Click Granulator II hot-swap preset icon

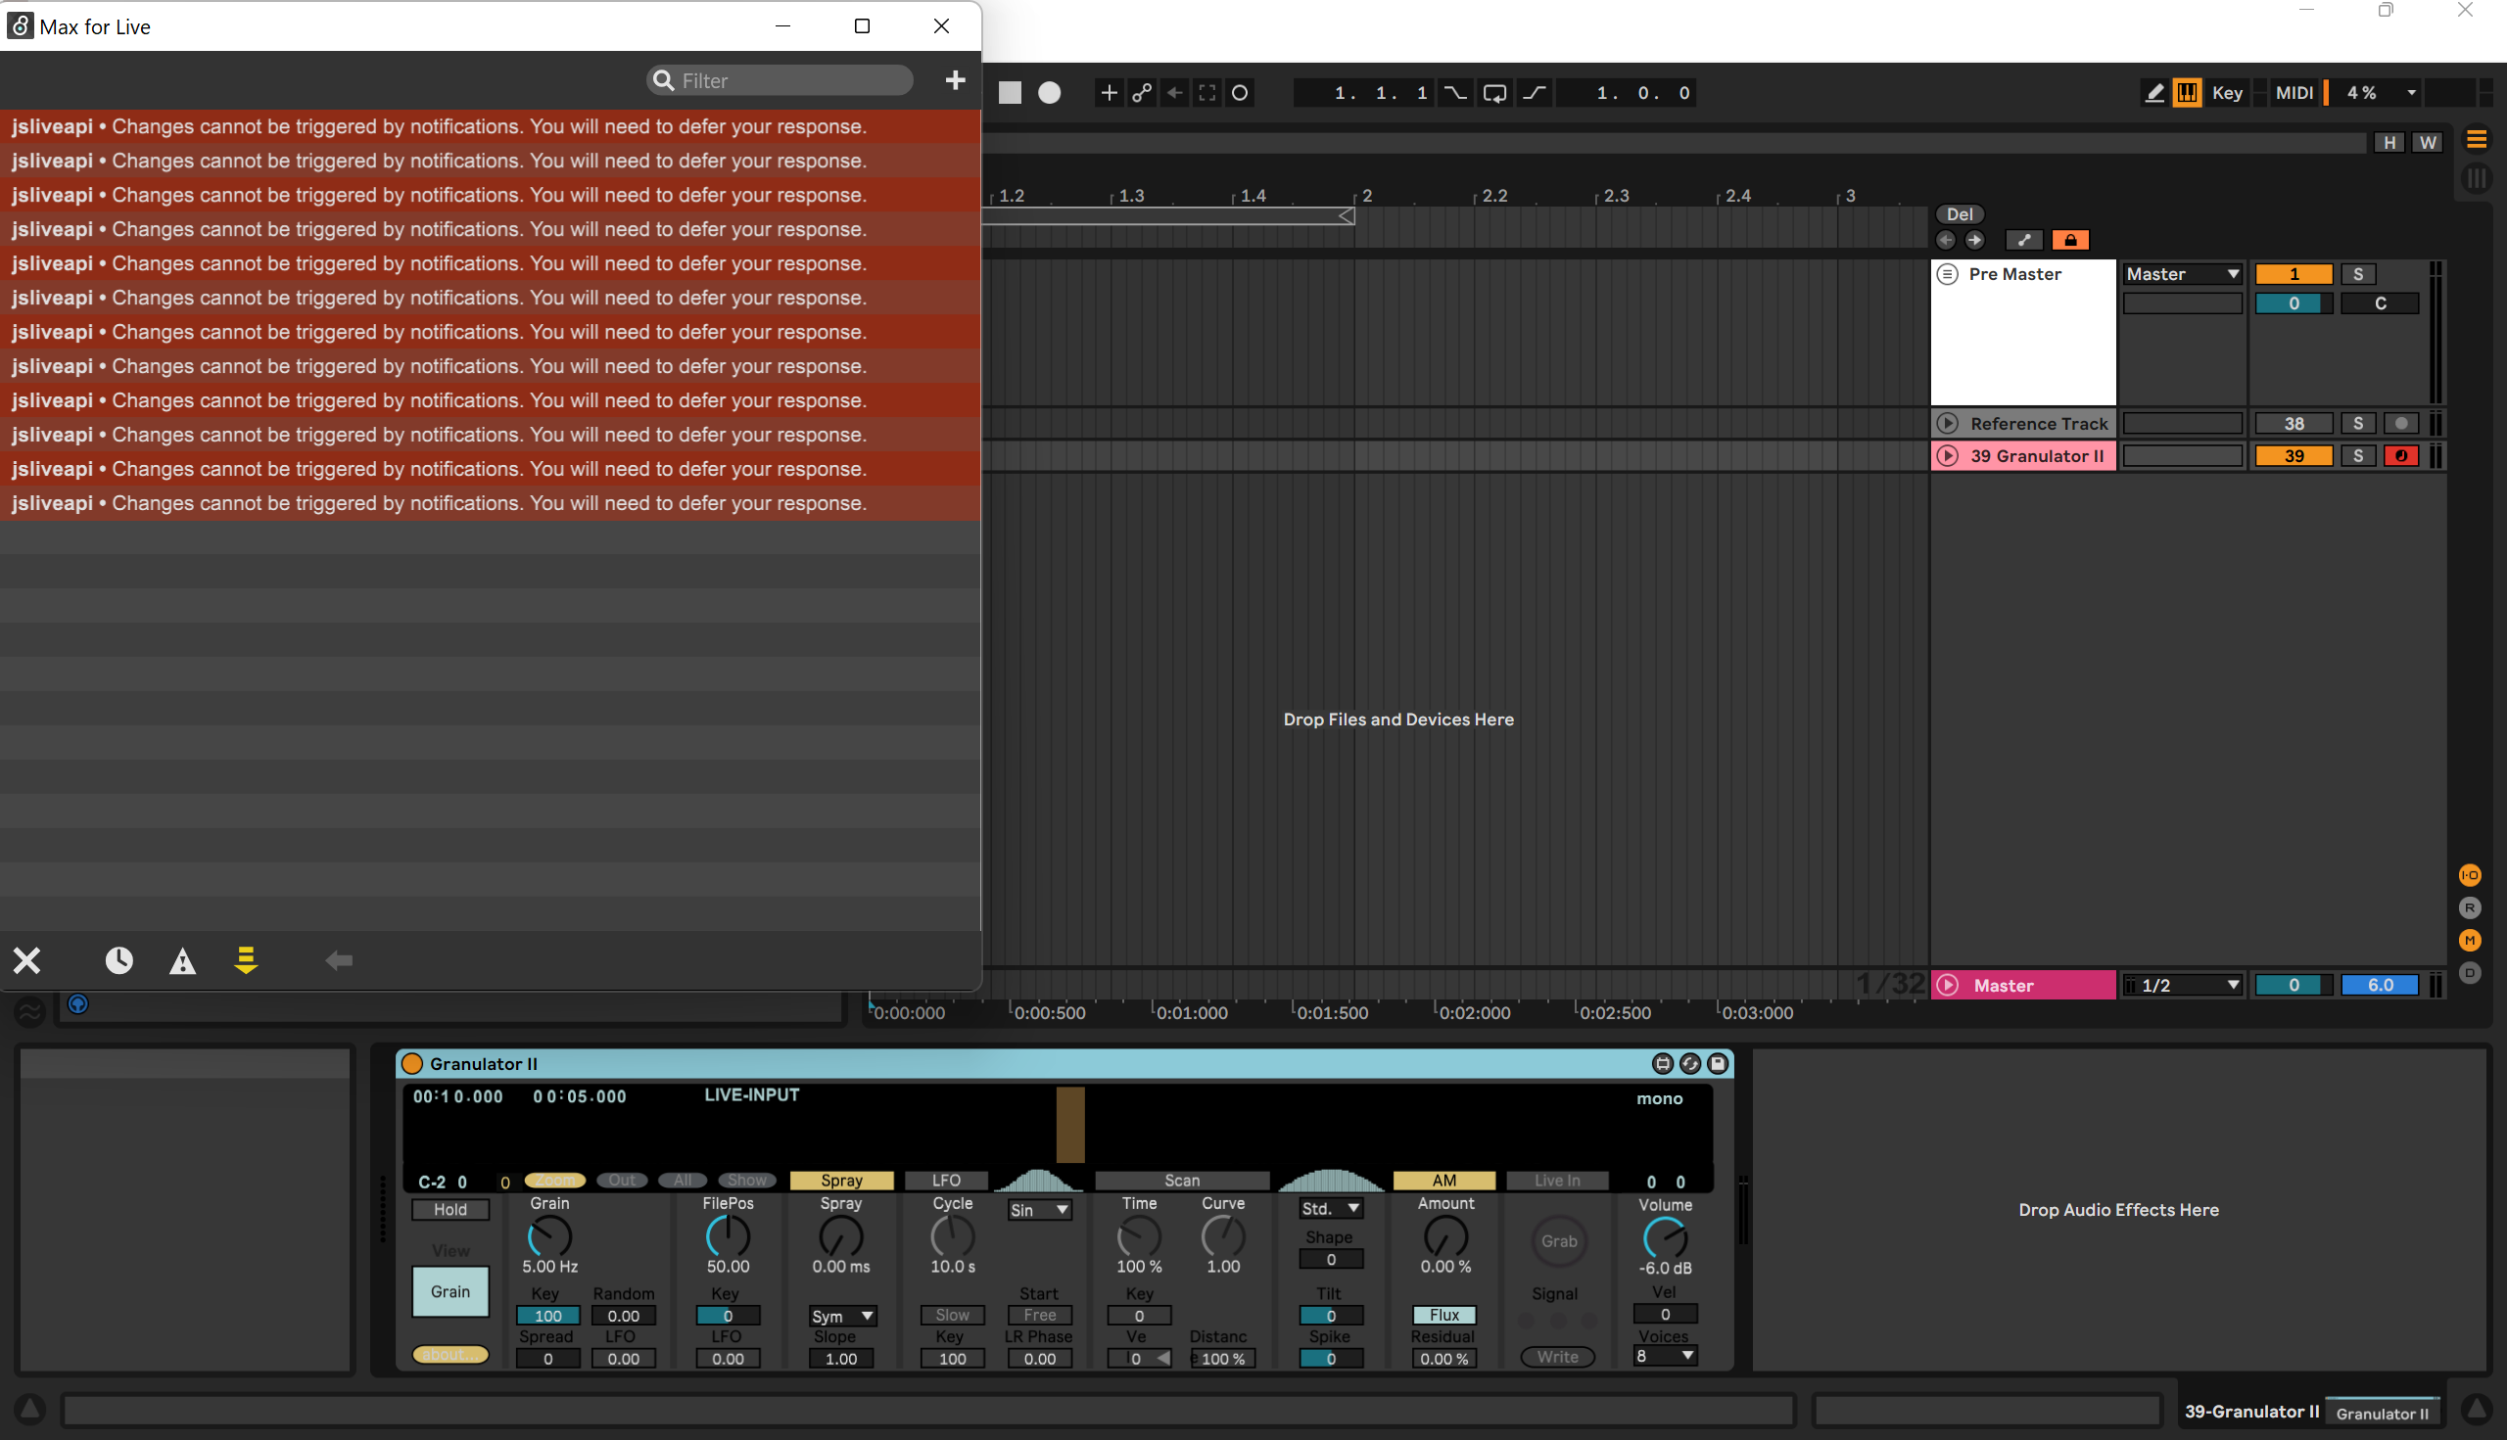tap(1690, 1064)
